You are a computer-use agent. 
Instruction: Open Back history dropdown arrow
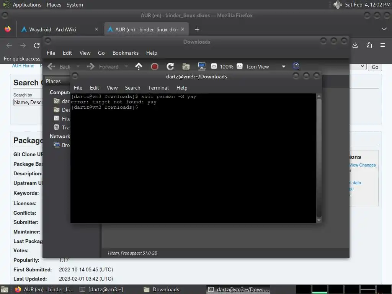pos(78,67)
